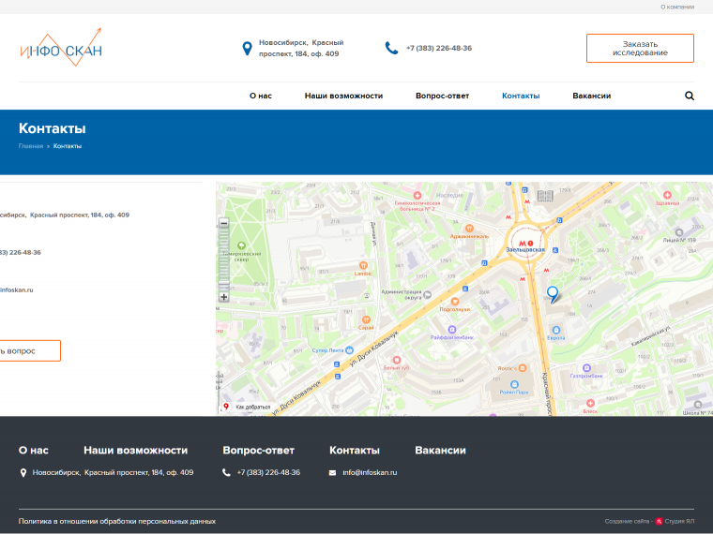Viewport: 713px width, 534px height.
Task: Open personal data processing policy link
Action: tap(117, 521)
